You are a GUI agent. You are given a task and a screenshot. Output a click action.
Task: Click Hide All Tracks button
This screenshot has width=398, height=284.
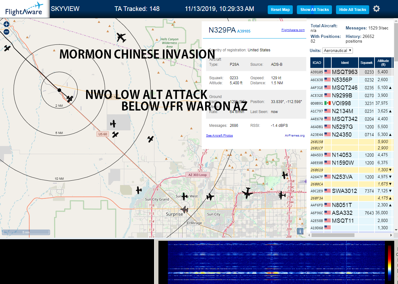point(353,9)
